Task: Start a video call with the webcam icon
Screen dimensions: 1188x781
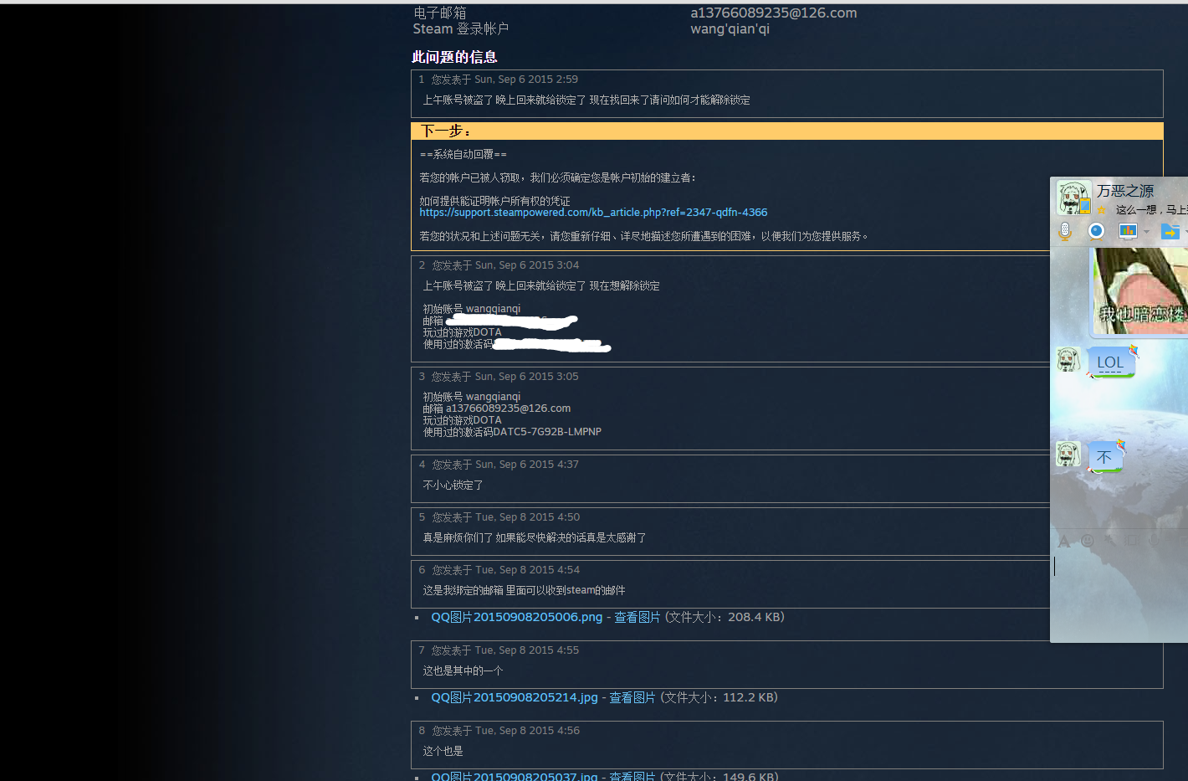Action: tap(1096, 230)
